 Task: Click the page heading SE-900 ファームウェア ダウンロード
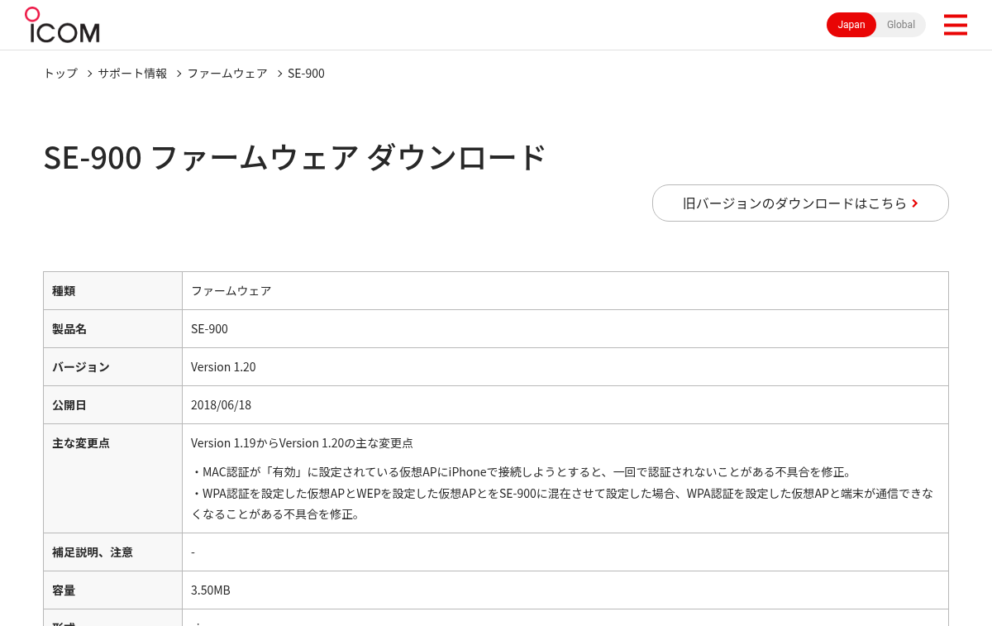click(295, 157)
